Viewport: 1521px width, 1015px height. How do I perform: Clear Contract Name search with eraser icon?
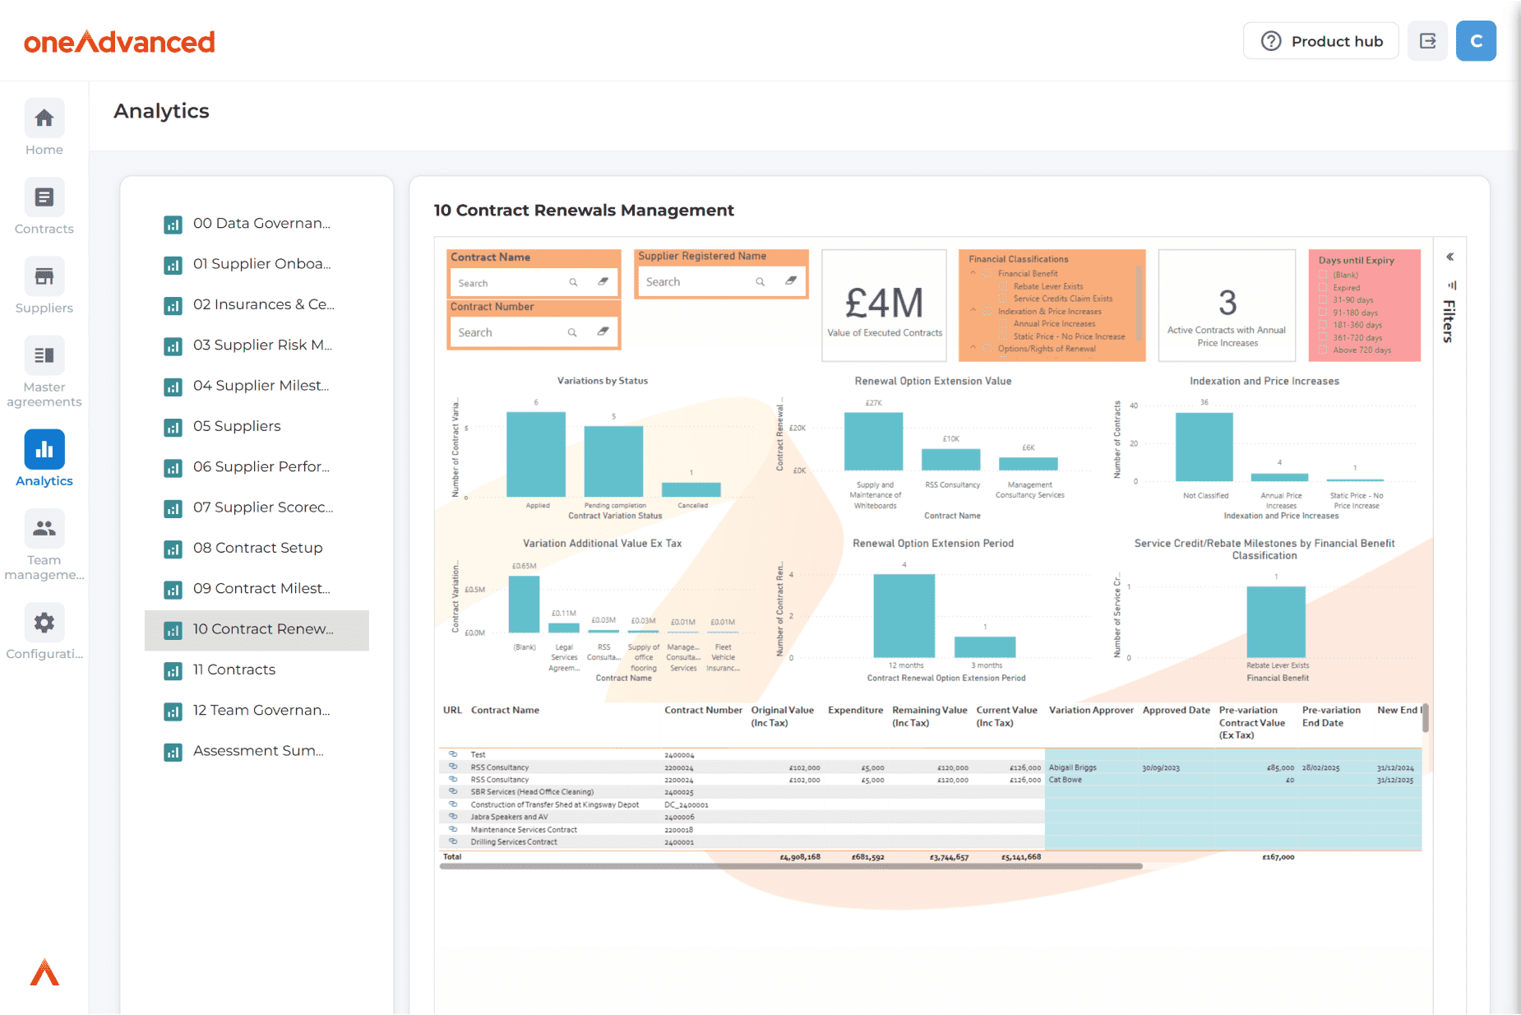click(x=603, y=282)
